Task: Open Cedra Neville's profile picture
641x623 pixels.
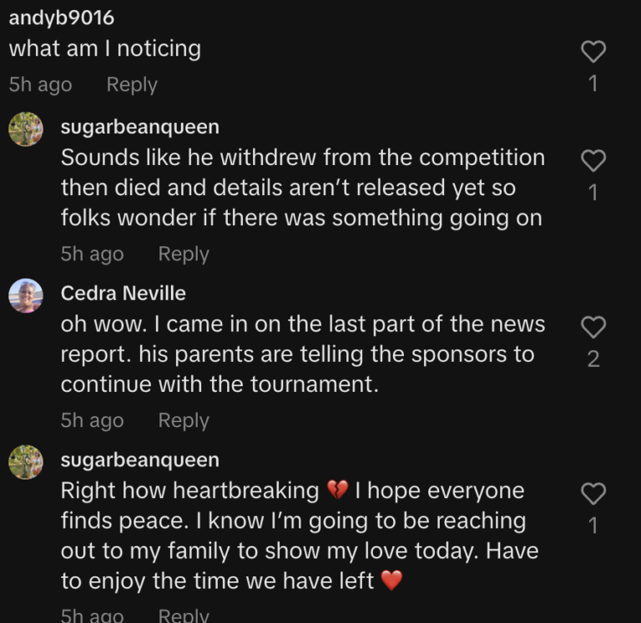Action: 26,296
